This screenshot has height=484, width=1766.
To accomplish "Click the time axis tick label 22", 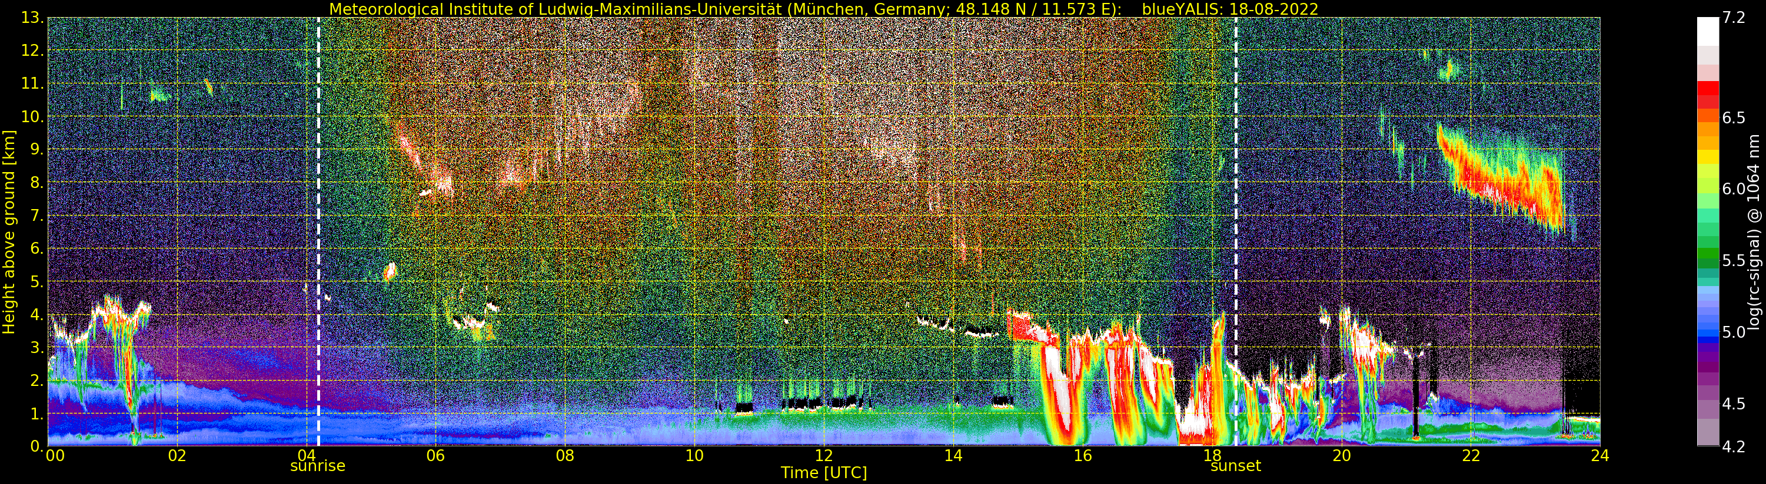I will coord(1471,455).
